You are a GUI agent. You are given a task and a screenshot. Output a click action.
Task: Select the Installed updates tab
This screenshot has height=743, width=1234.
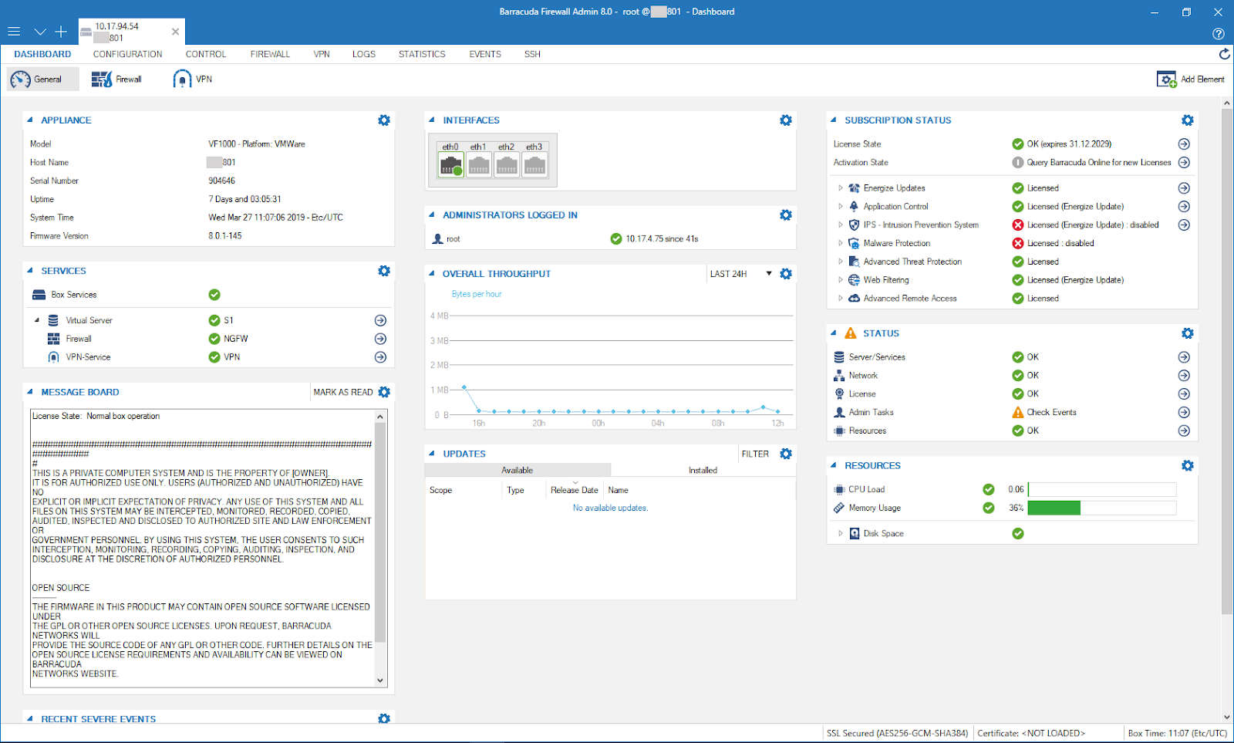pos(703,471)
